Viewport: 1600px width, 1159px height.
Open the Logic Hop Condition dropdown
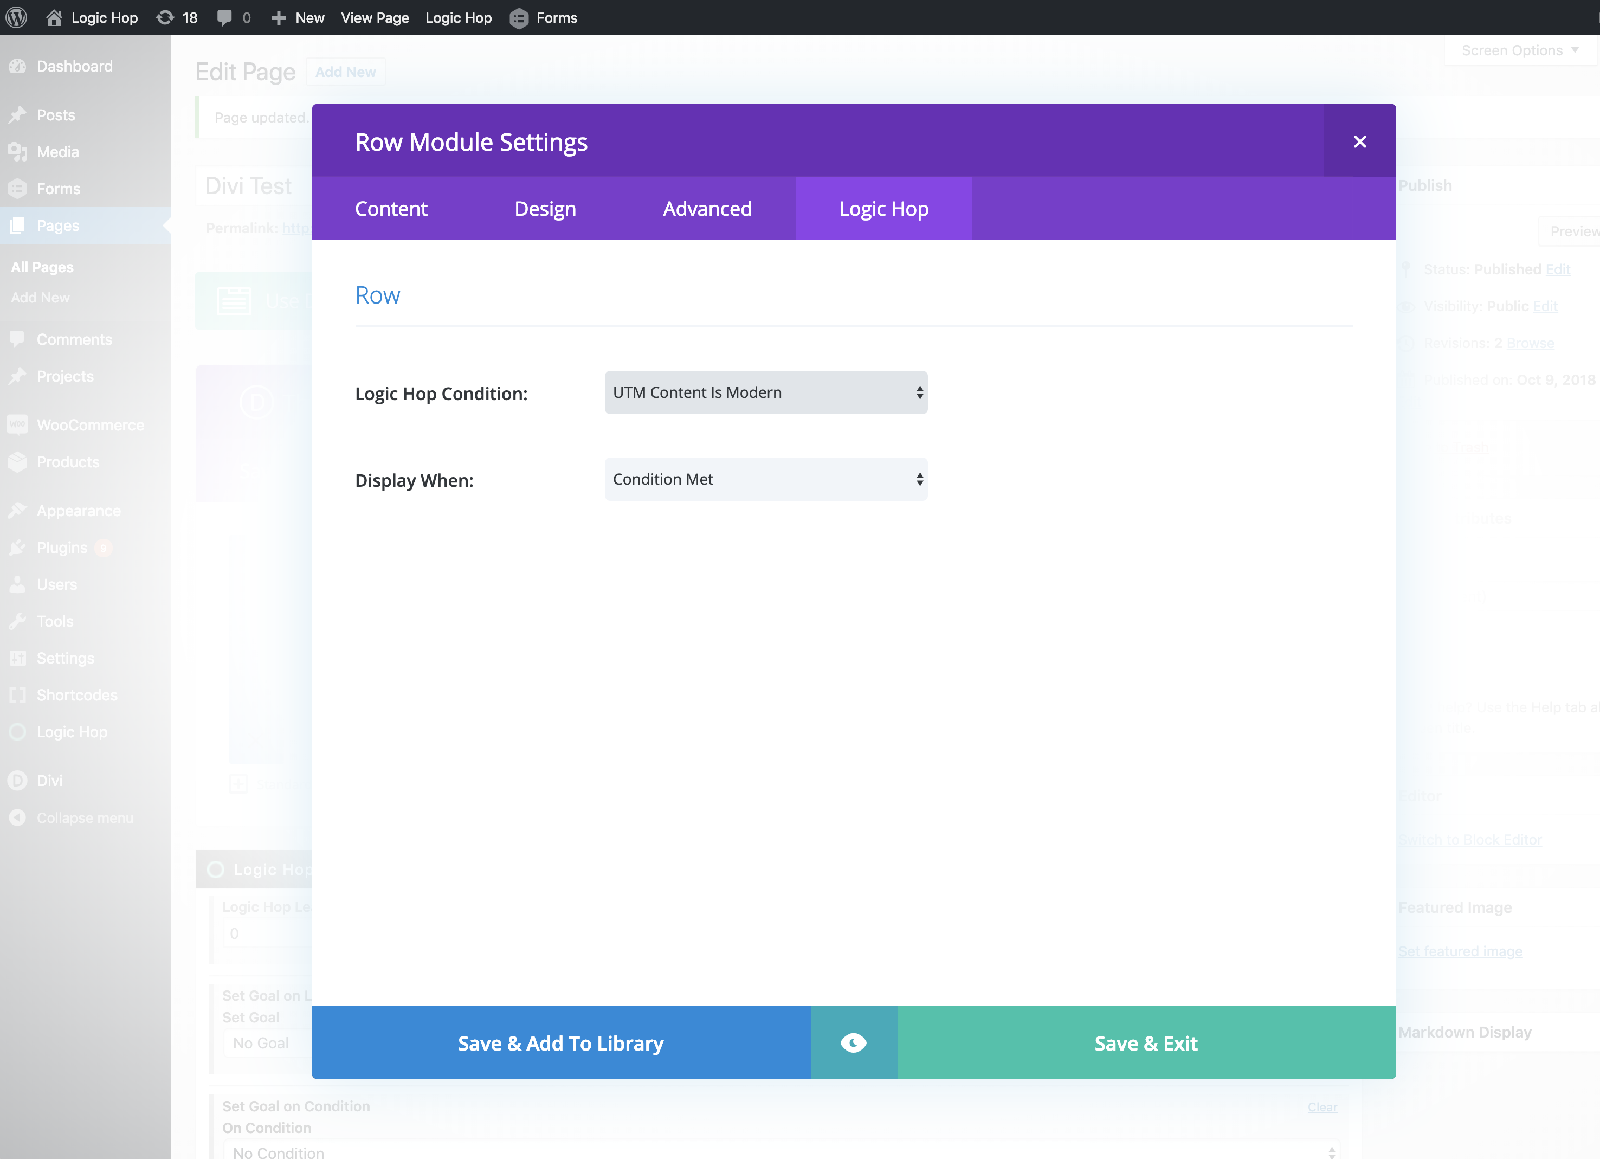coord(766,392)
